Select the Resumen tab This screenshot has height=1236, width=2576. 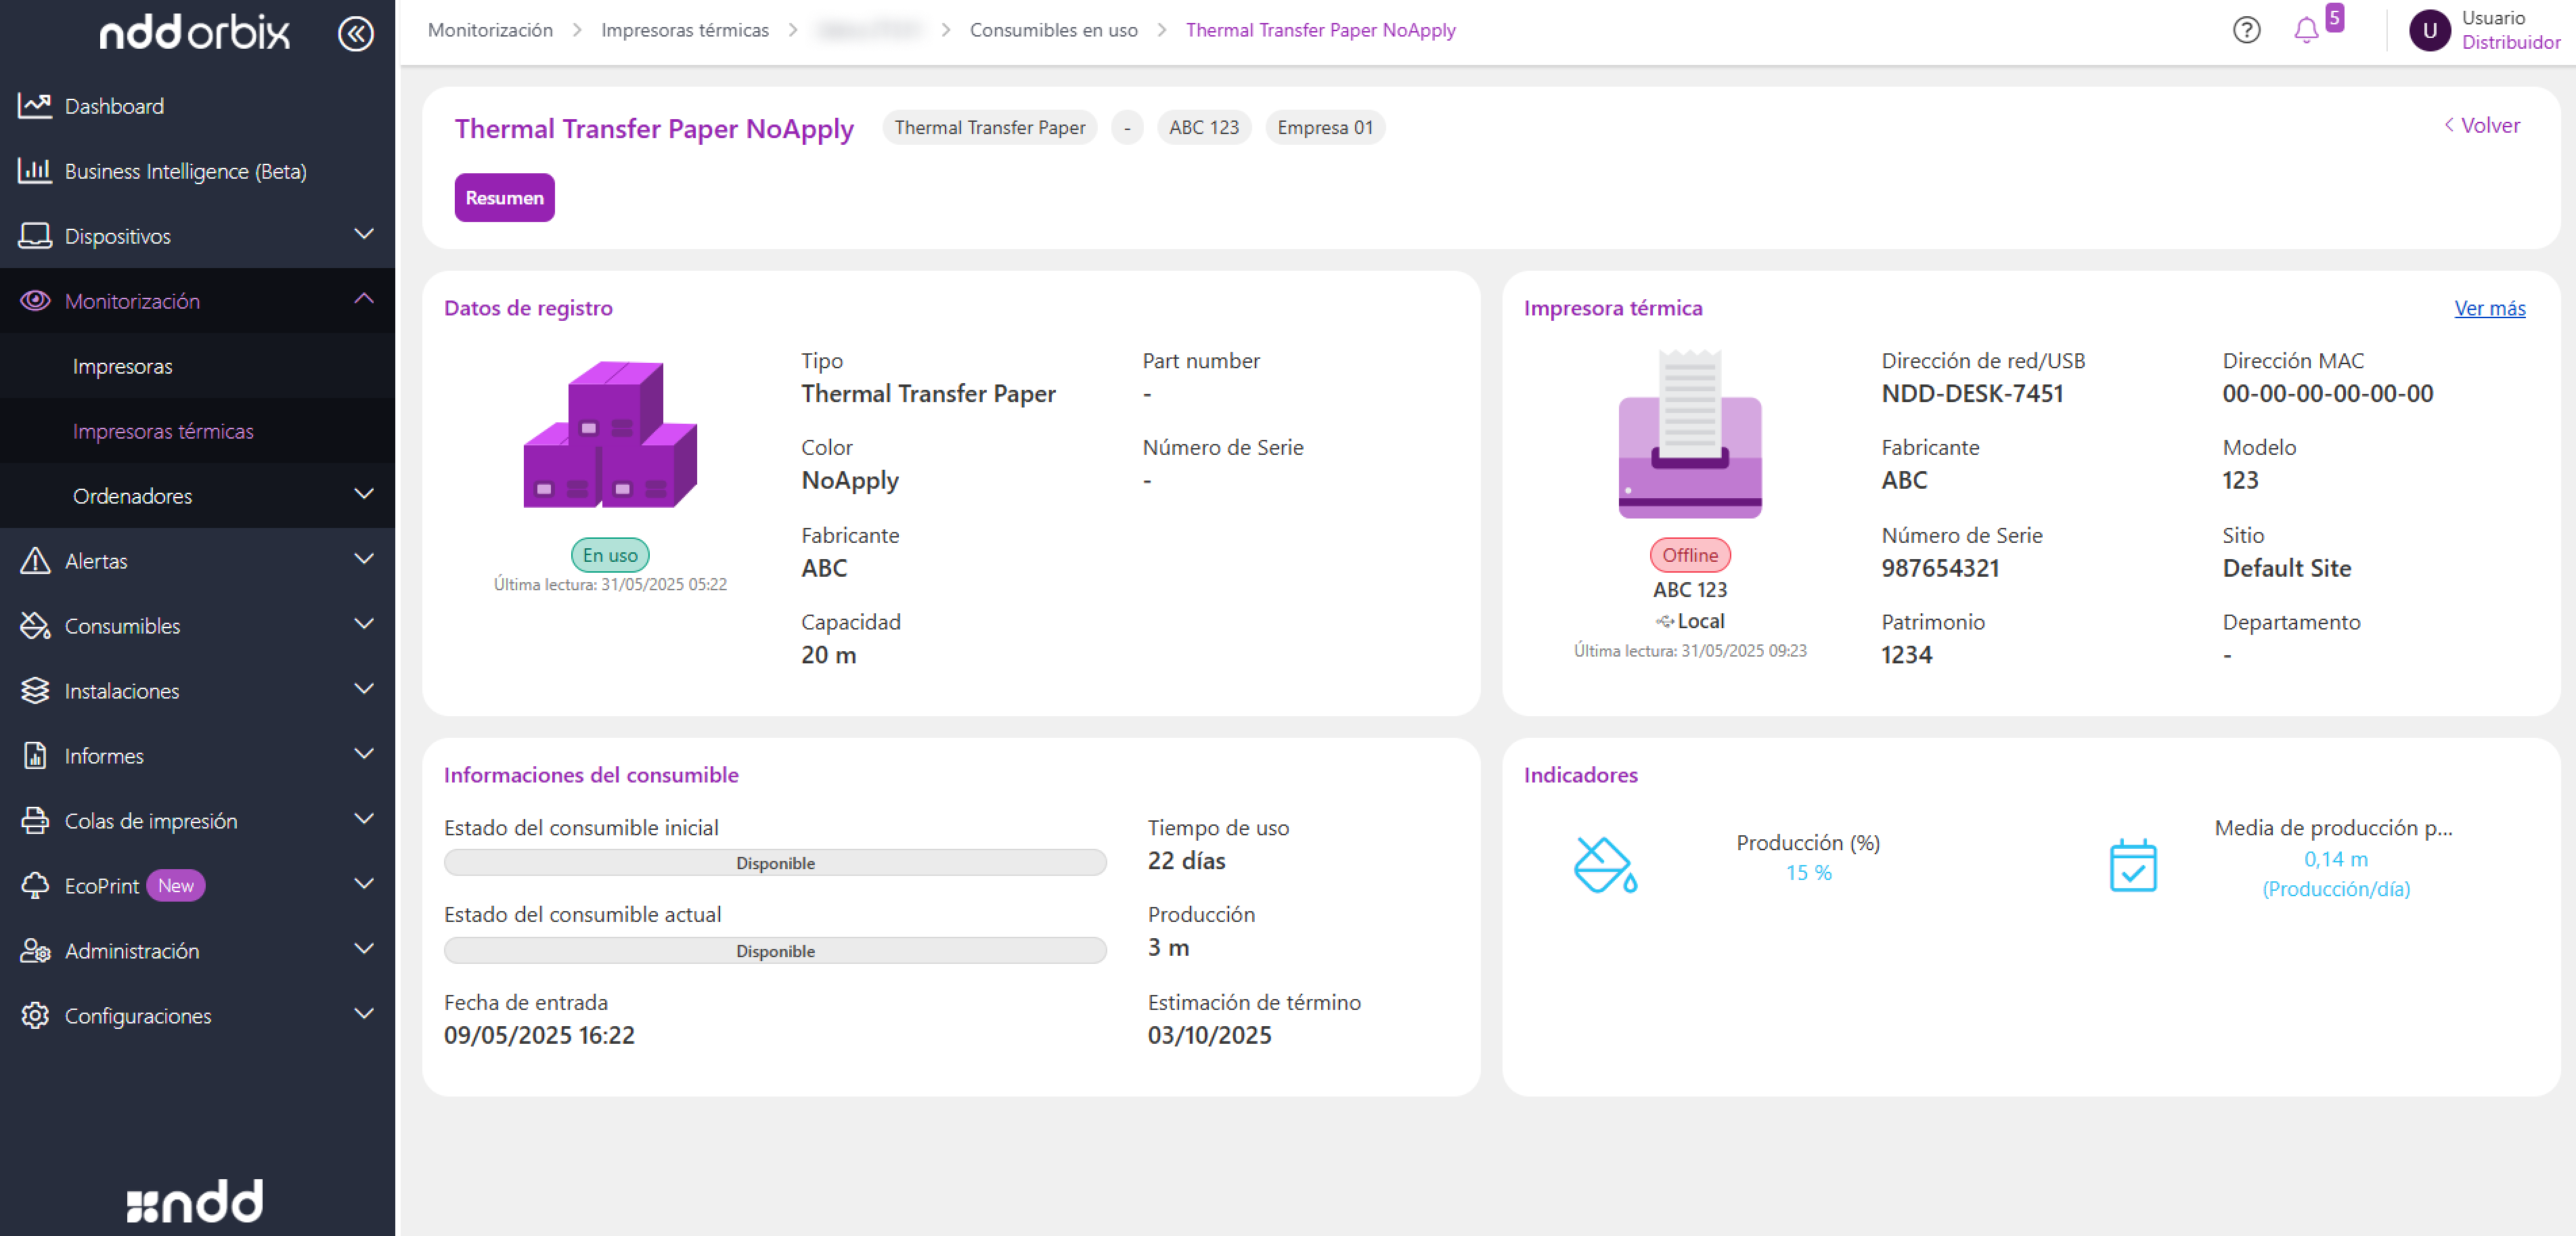pos(504,198)
